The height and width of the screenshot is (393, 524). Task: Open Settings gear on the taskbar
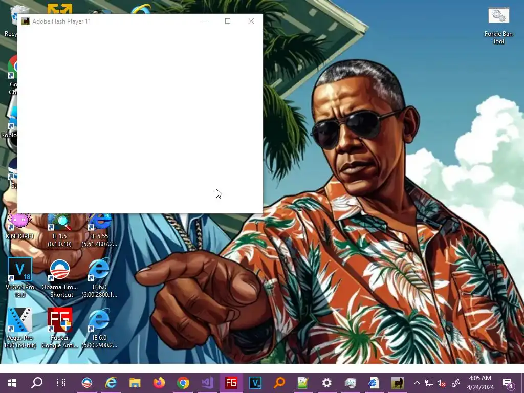[326, 383]
